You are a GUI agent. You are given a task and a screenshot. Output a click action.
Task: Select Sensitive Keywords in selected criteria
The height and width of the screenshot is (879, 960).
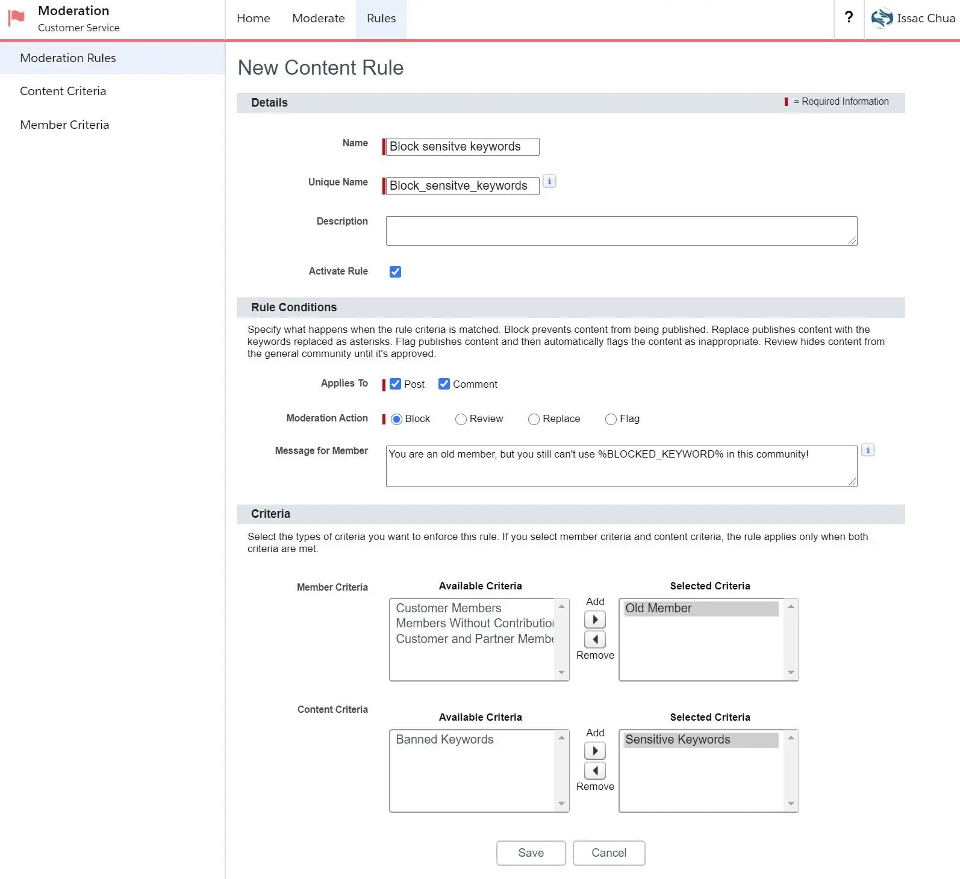[x=701, y=739]
